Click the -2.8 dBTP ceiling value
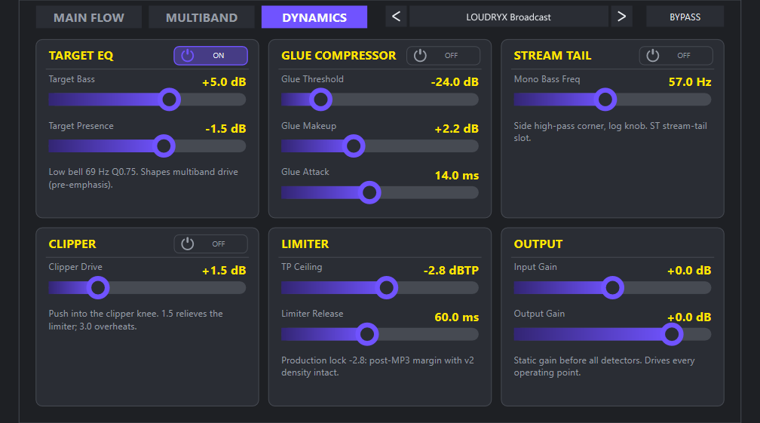 tap(451, 271)
